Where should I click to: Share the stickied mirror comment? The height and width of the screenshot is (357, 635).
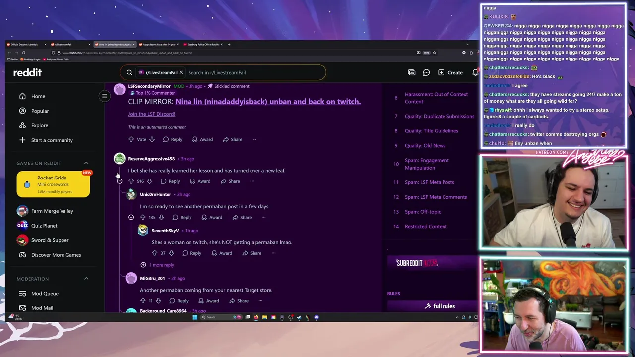click(x=233, y=139)
